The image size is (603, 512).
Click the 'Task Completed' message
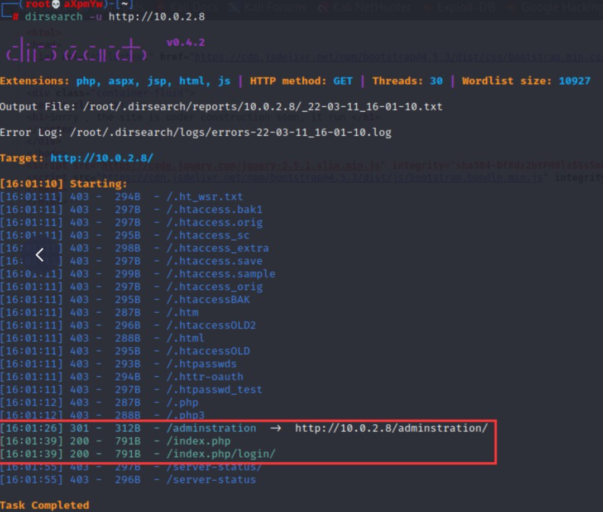[45, 505]
